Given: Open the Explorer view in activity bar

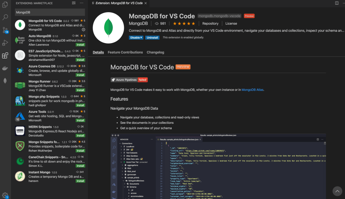Looking at the screenshot, I should [x=5, y=4].
